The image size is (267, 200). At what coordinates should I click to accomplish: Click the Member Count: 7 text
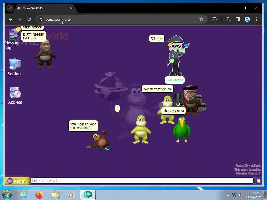[248, 173]
